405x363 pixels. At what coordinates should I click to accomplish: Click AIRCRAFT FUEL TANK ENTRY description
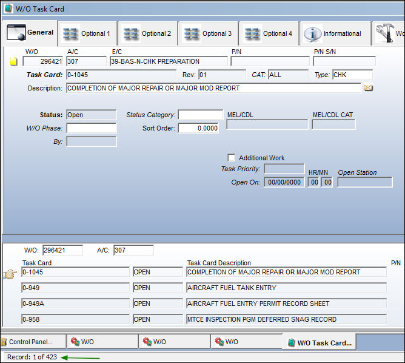286,288
